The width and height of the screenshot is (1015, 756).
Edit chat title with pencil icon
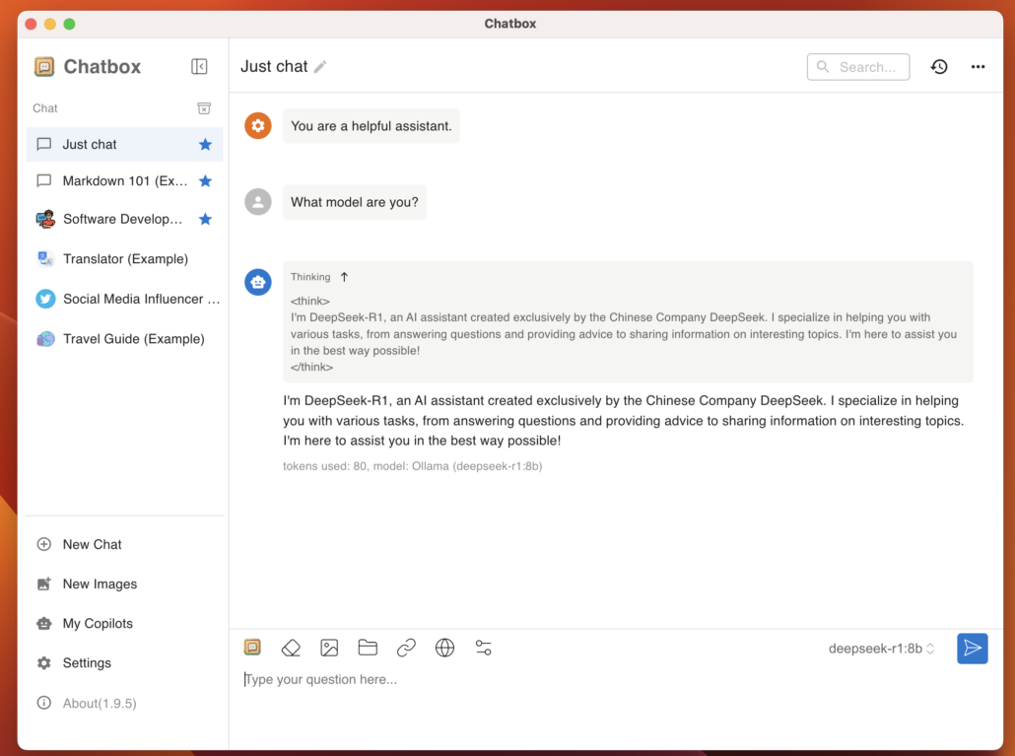pos(320,67)
